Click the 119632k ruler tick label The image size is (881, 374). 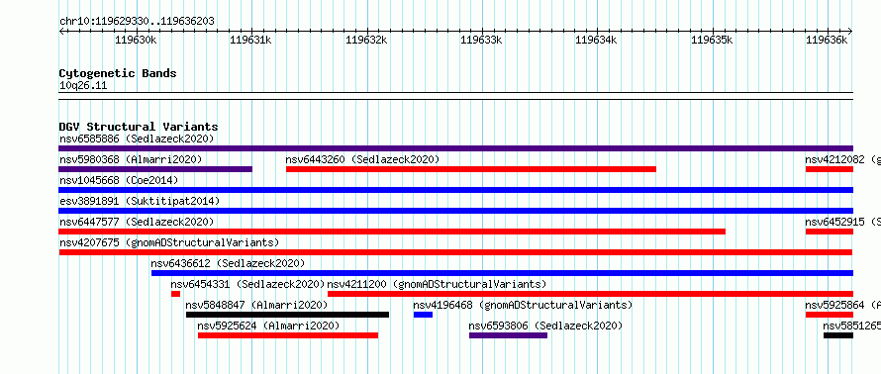point(366,40)
